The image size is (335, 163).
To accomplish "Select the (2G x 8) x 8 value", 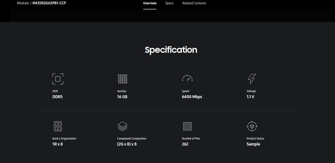I will tap(127, 144).
